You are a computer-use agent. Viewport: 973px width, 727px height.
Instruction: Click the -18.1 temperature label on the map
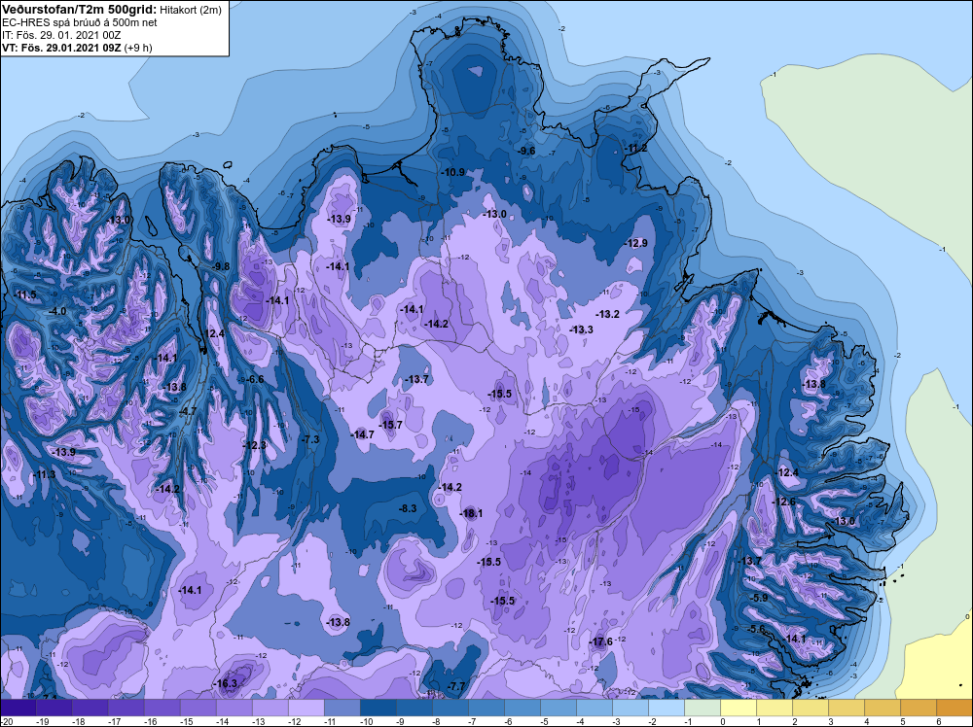pyautogui.click(x=471, y=513)
